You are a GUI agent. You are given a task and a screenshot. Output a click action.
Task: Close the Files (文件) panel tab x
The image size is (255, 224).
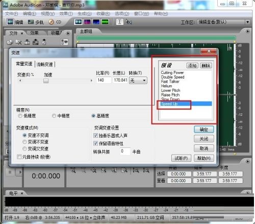22,34
